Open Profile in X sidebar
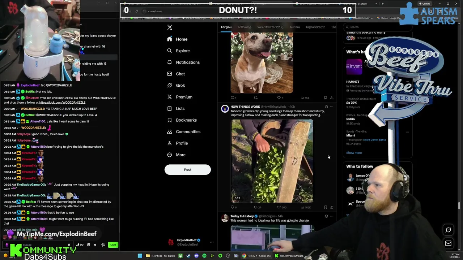Viewport: 463px width, 260px height. coord(178,143)
